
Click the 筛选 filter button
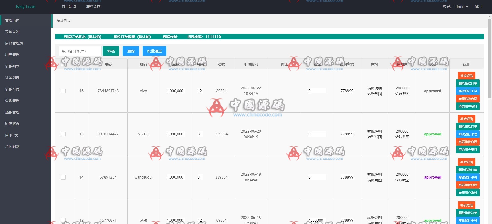pos(111,51)
